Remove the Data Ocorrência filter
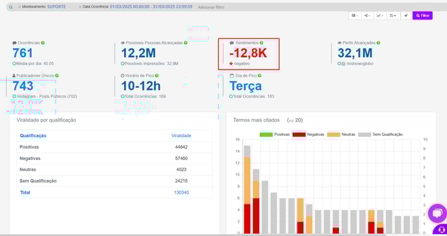447x236 pixels. point(80,7)
